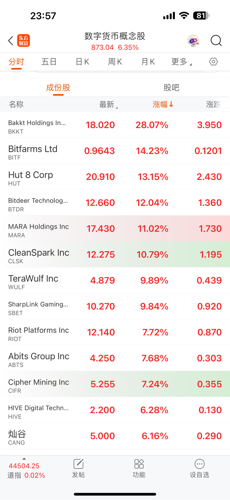Expand the 道指 index ticker bar

(x=26, y=470)
